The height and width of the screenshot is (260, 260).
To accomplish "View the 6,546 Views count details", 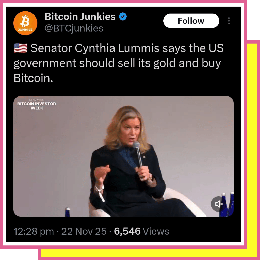I will point(141,231).
